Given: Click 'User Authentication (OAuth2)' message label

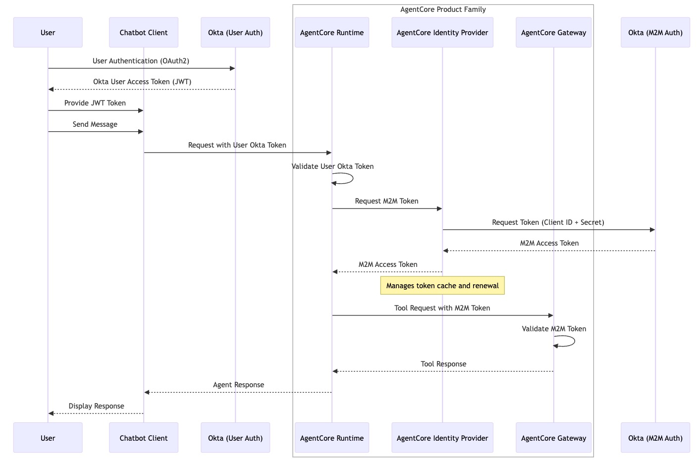Looking at the screenshot, I should (x=141, y=61).
